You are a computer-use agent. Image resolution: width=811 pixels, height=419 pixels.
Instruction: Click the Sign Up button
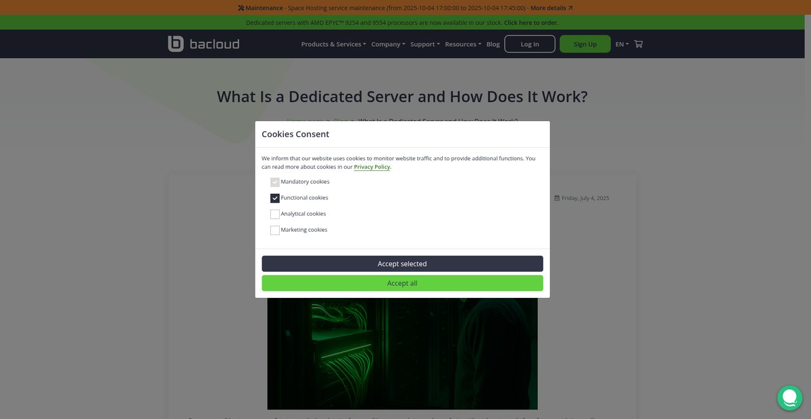pos(585,44)
